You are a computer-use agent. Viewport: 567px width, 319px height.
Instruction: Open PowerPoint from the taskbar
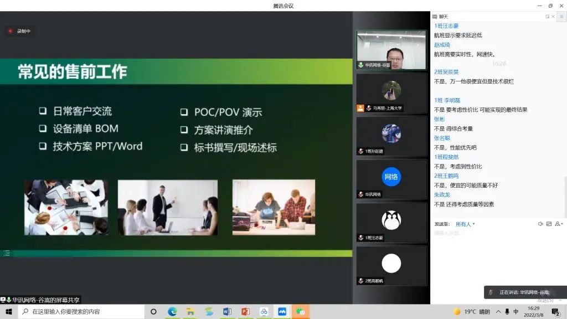[x=245, y=312]
